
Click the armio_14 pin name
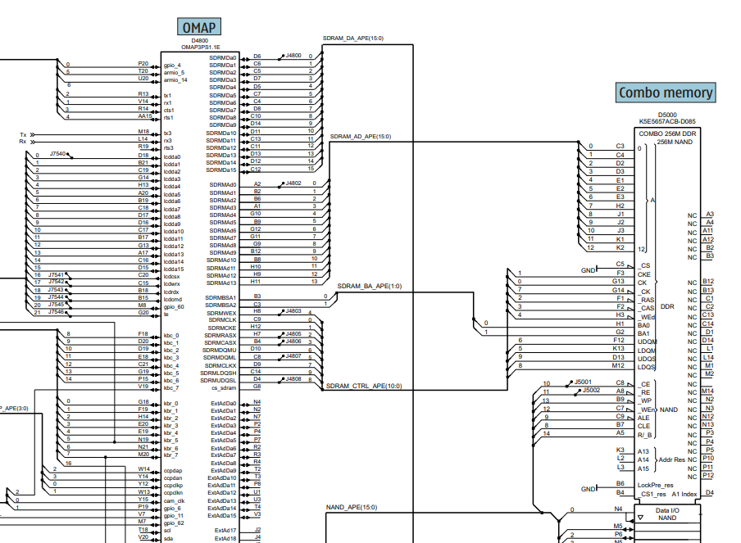[x=175, y=79]
